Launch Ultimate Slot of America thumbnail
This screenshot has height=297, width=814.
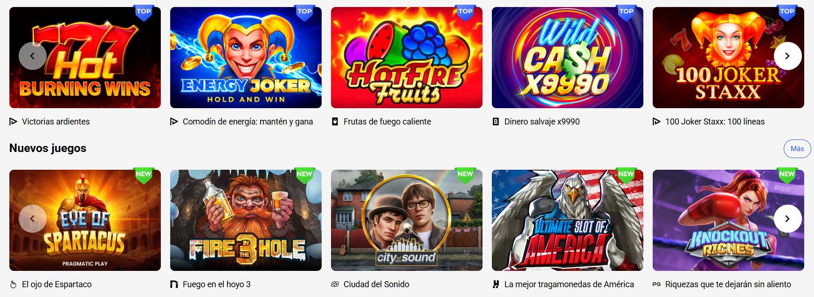click(x=567, y=220)
